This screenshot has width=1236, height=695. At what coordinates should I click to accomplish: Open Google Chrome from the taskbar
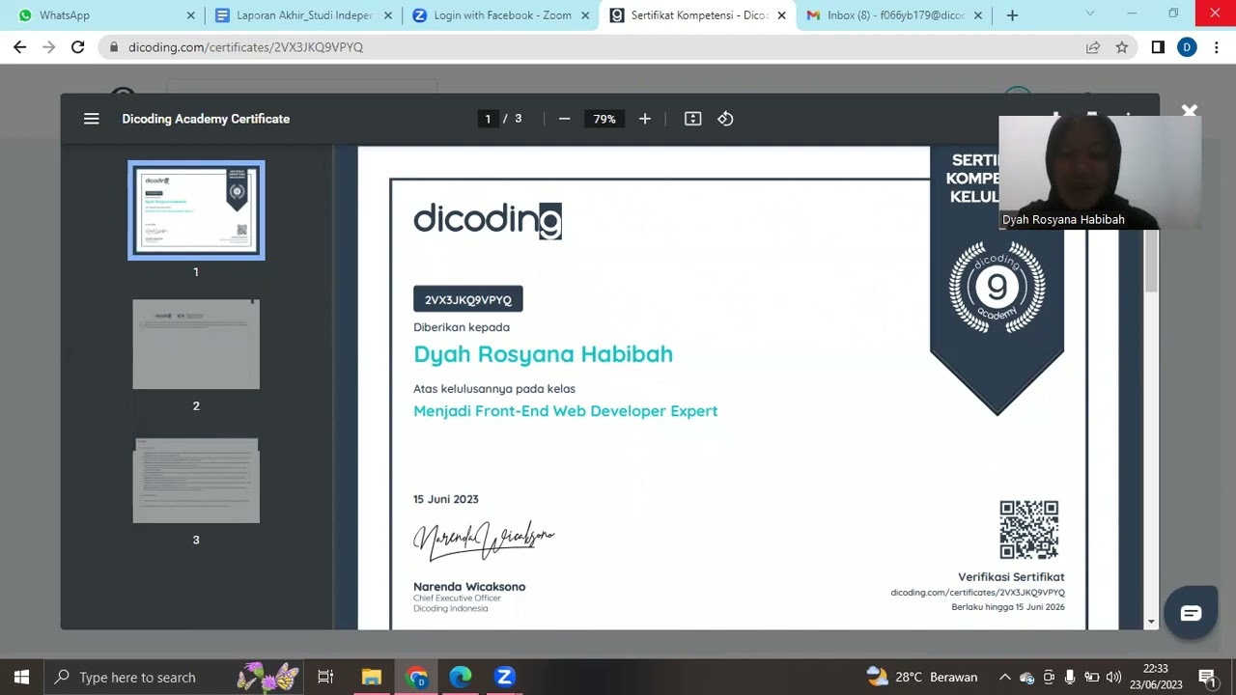416,677
